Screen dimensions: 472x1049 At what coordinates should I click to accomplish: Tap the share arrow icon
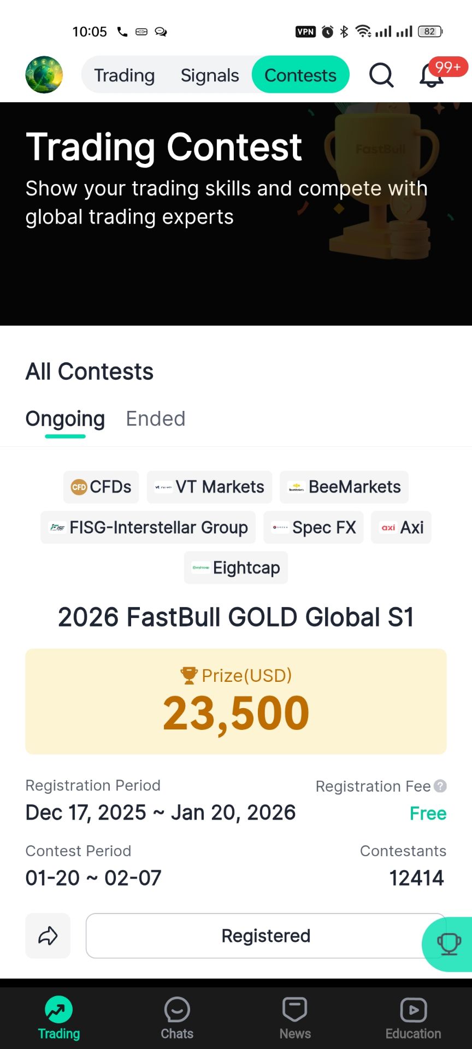coord(48,935)
